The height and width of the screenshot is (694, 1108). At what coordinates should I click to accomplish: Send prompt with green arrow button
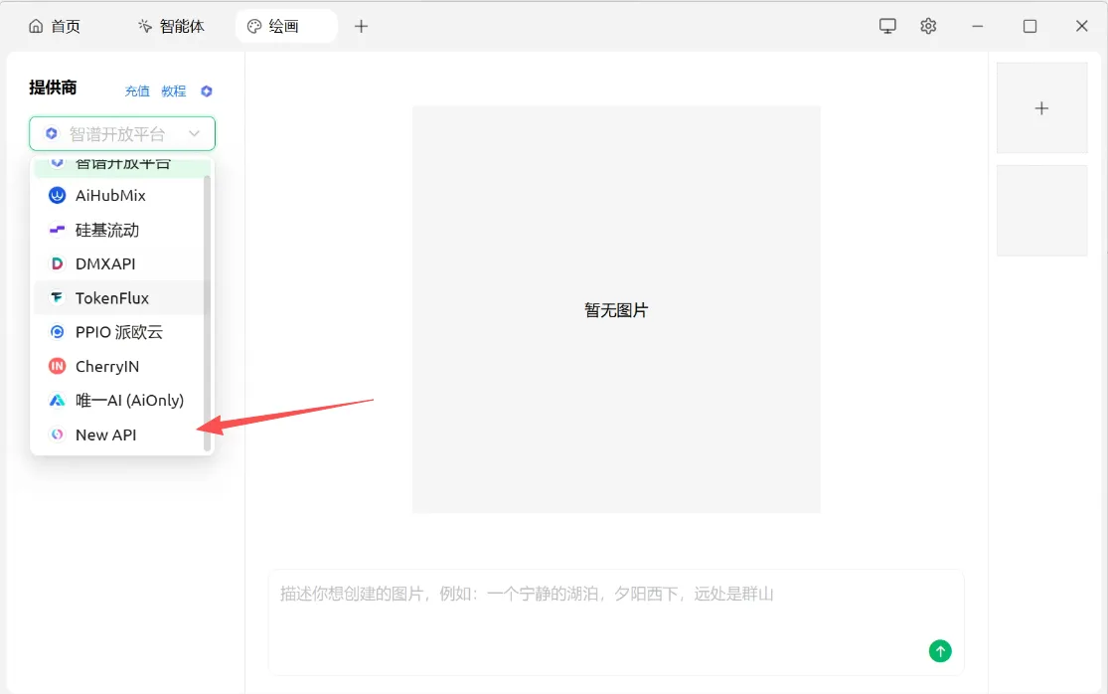coord(940,651)
